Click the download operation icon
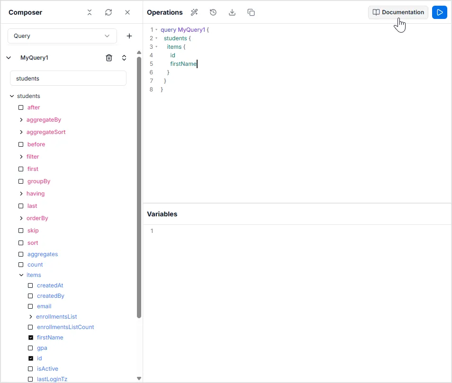The width and height of the screenshot is (452, 383). [232, 12]
